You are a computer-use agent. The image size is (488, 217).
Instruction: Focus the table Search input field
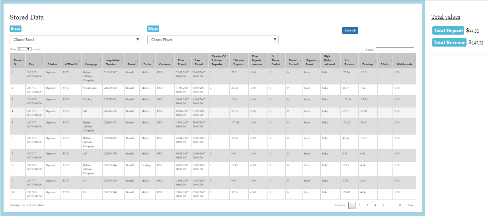point(394,50)
